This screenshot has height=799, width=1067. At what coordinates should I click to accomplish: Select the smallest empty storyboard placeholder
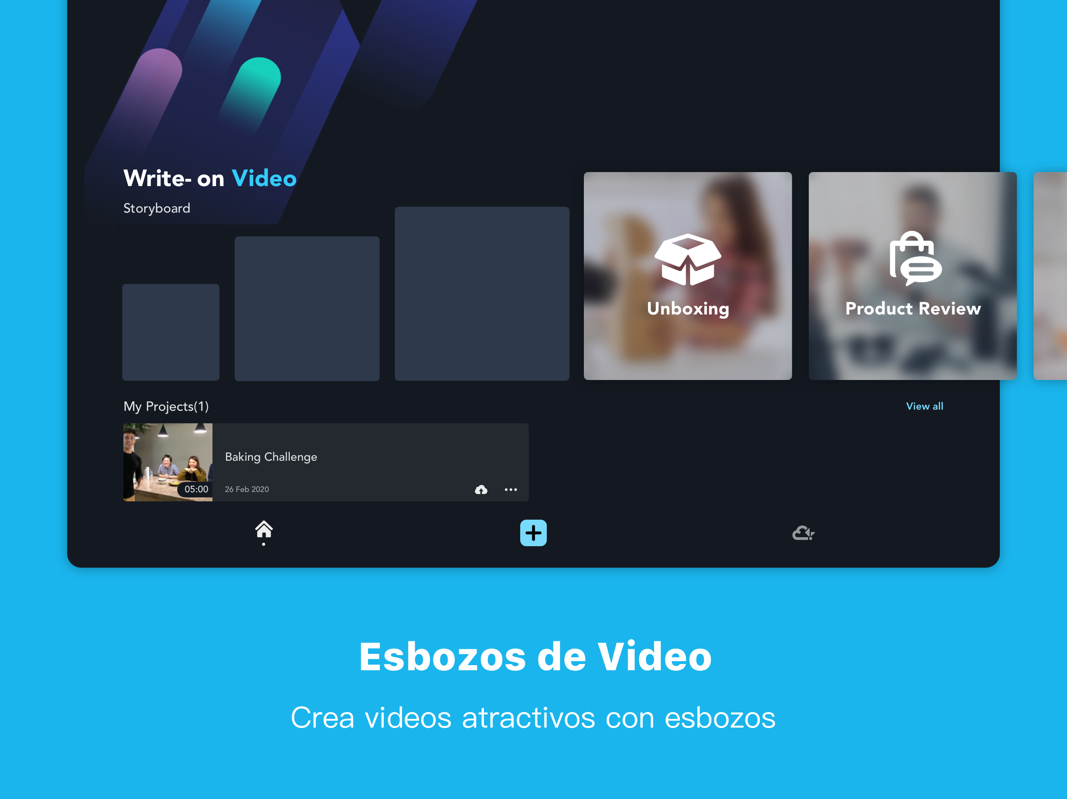[171, 332]
